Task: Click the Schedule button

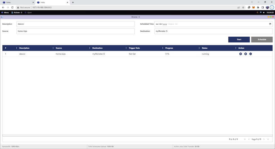Action: pyautogui.click(x=262, y=40)
